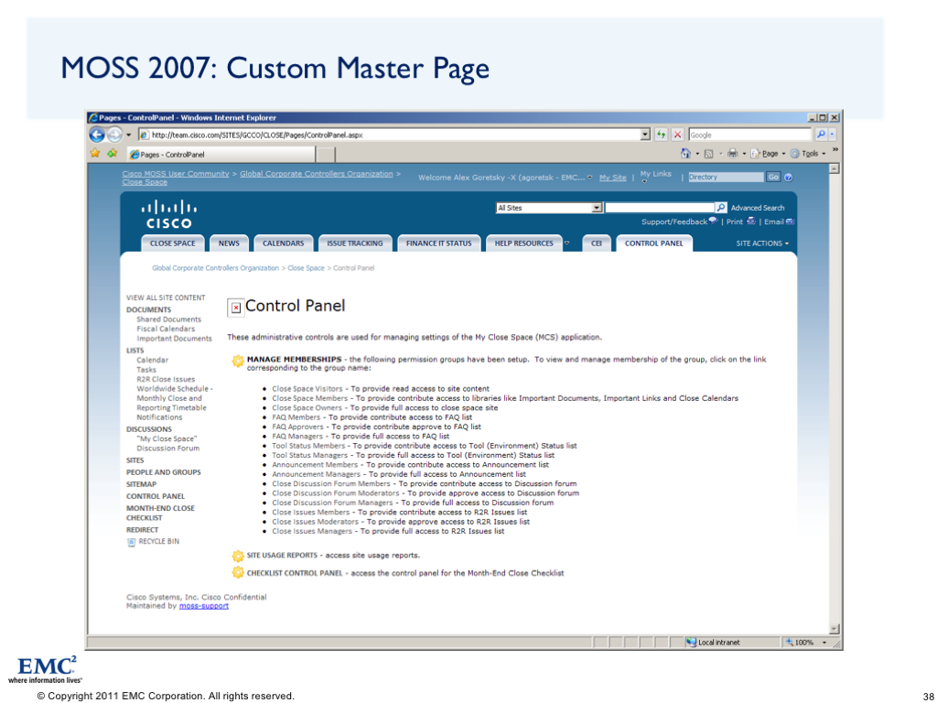Open the My Site link
The image size is (937, 703).
pyautogui.click(x=612, y=178)
